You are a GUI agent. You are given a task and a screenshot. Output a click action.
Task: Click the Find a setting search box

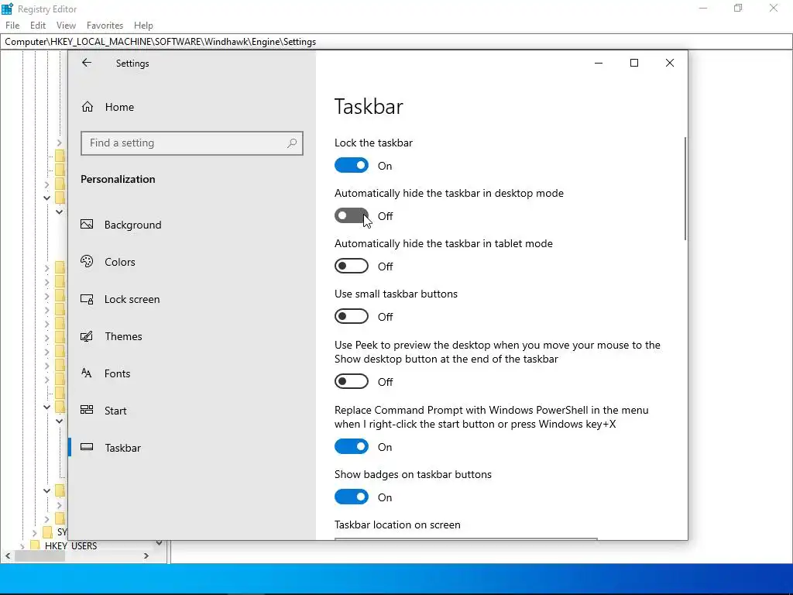point(192,143)
